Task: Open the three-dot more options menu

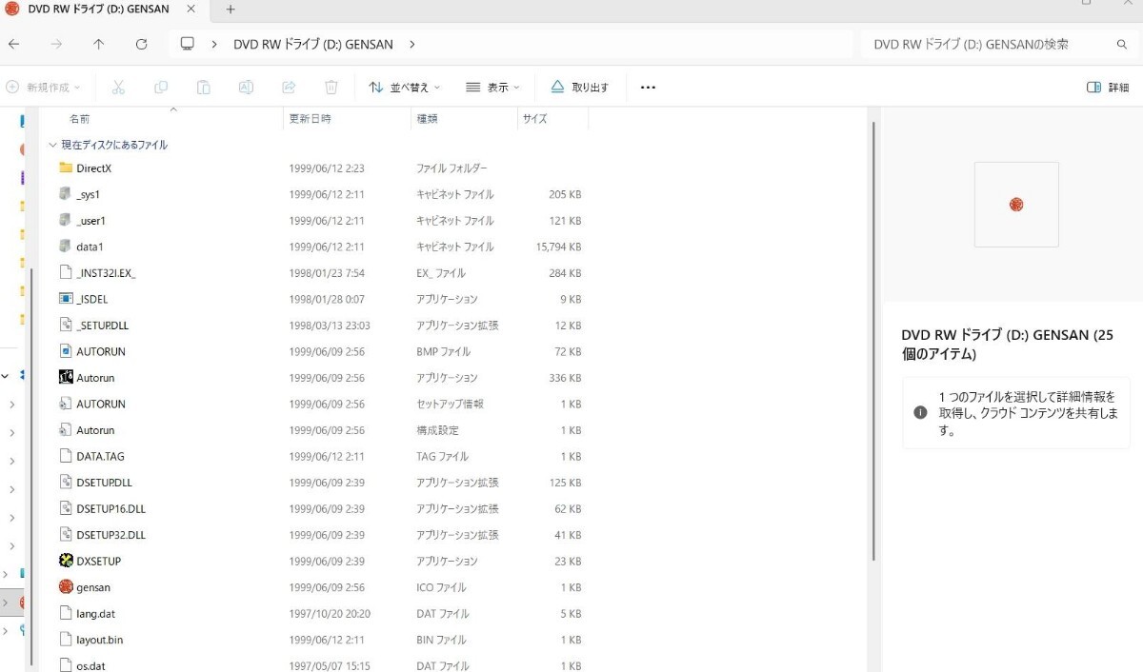Action: pos(648,87)
